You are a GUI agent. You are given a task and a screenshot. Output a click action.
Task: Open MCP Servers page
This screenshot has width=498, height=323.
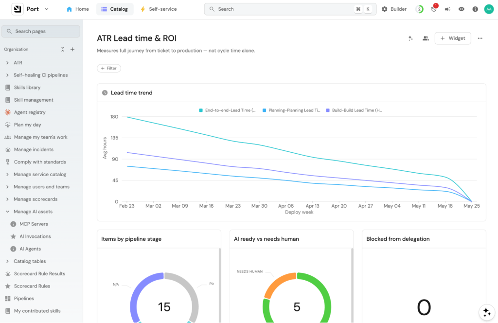click(x=34, y=224)
